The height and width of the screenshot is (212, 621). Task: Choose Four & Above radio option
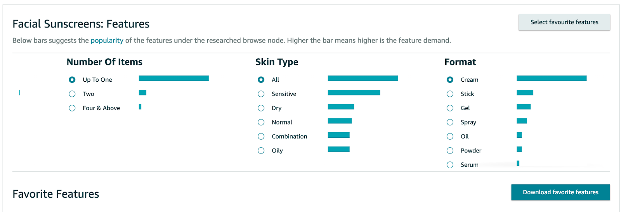click(72, 108)
